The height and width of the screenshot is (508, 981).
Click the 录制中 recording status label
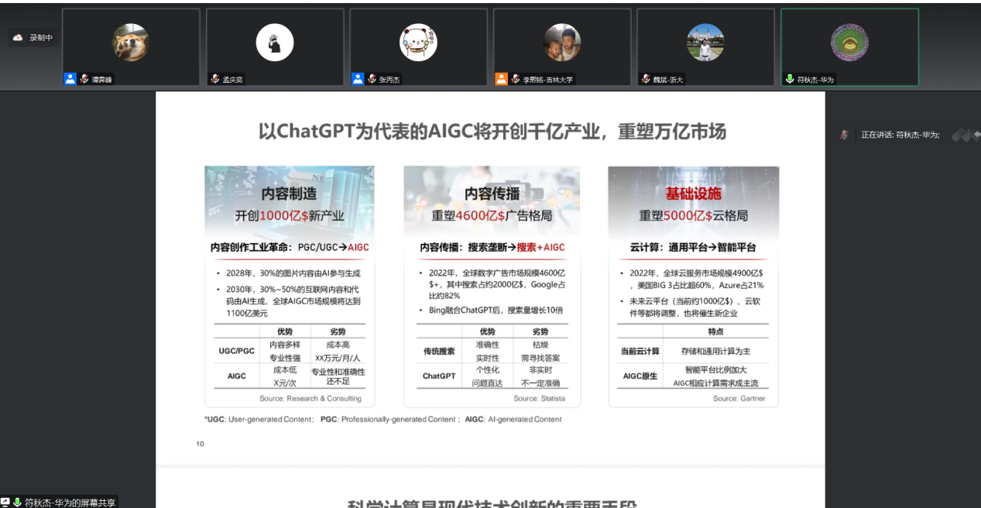coord(41,37)
